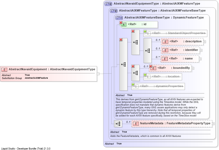Select the tall outer sequence compositor
Screen dimensions: 219x150
pyautogui.click(x=123, y=64)
